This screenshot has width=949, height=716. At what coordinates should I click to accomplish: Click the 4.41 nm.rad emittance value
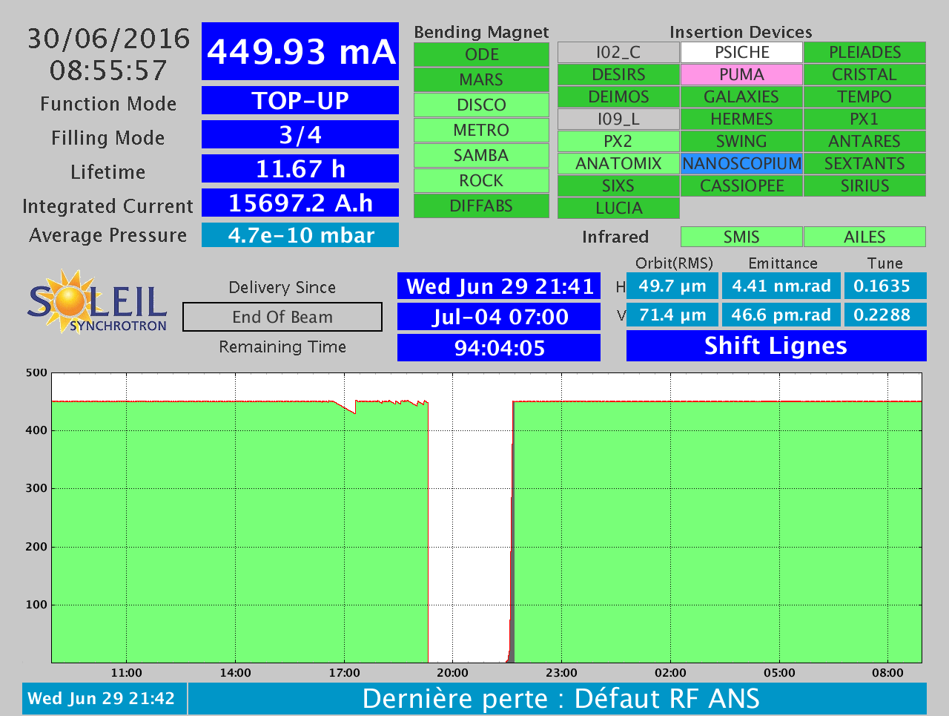tap(781, 286)
